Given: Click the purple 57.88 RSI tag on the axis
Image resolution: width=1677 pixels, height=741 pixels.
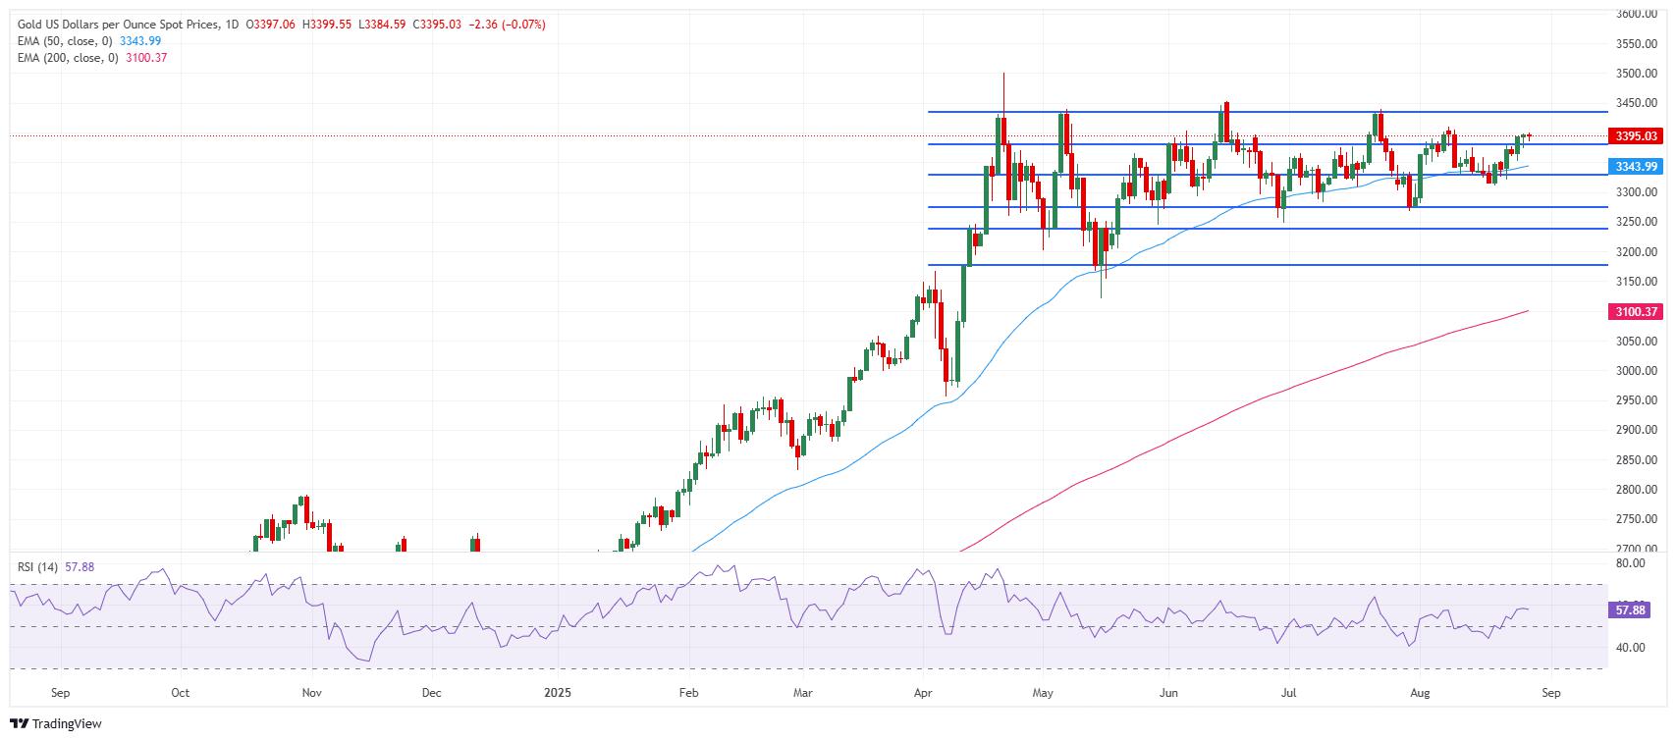Looking at the screenshot, I should [1629, 609].
